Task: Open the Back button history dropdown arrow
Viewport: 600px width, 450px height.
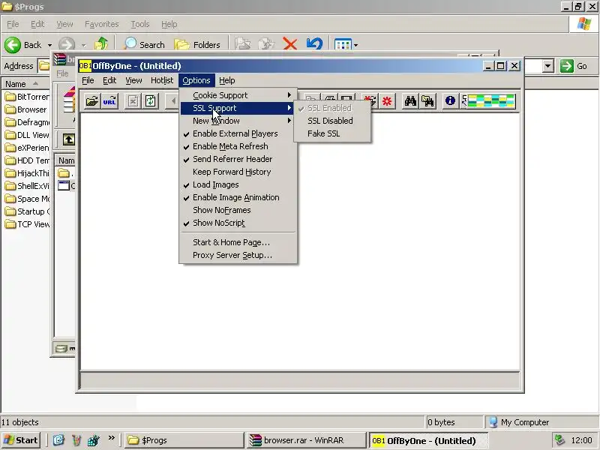Action: click(x=49, y=45)
